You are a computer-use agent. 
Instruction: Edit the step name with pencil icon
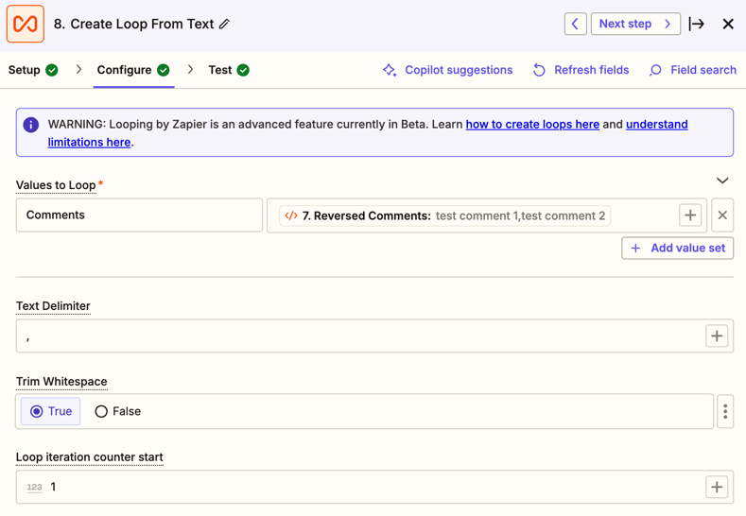click(225, 24)
